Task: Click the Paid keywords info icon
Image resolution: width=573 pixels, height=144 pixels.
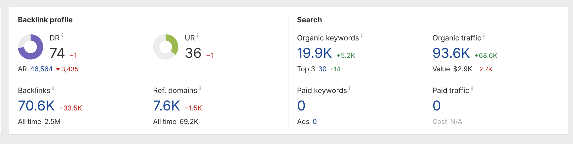Action: point(350,88)
